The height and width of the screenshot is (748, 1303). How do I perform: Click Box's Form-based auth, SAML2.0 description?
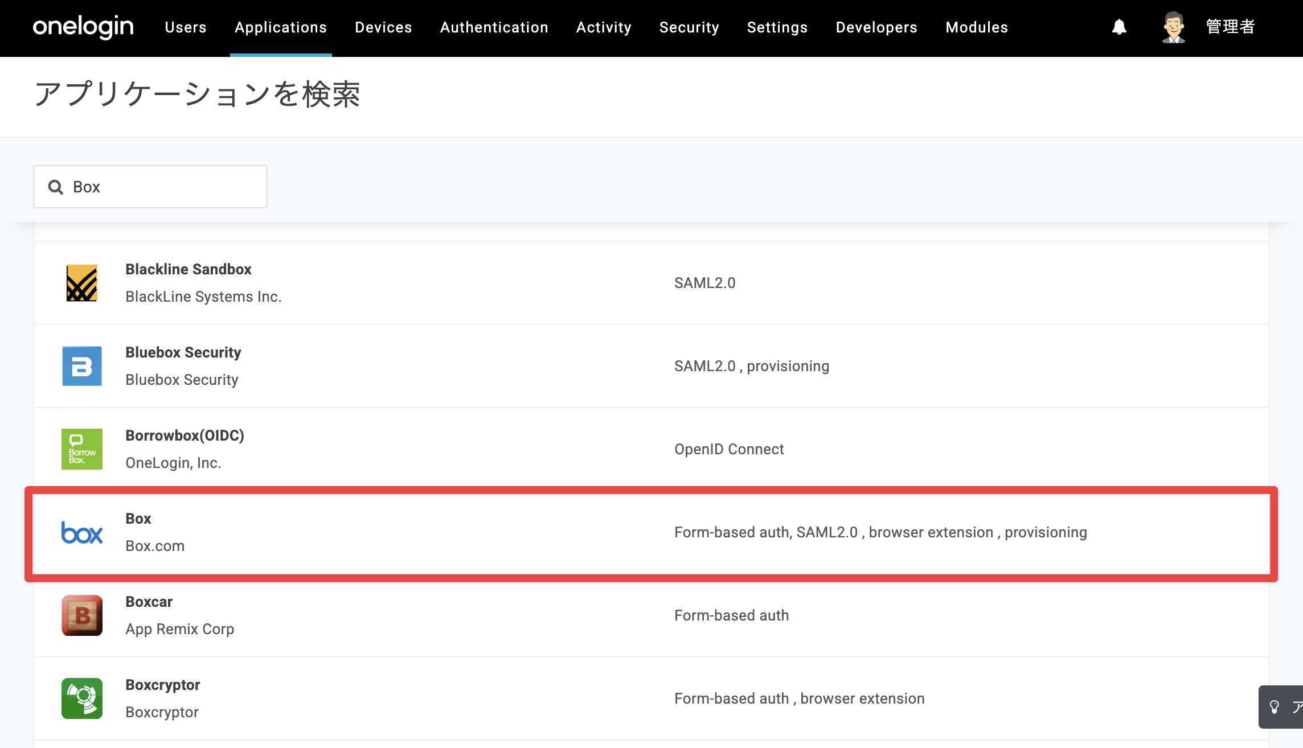(880, 532)
